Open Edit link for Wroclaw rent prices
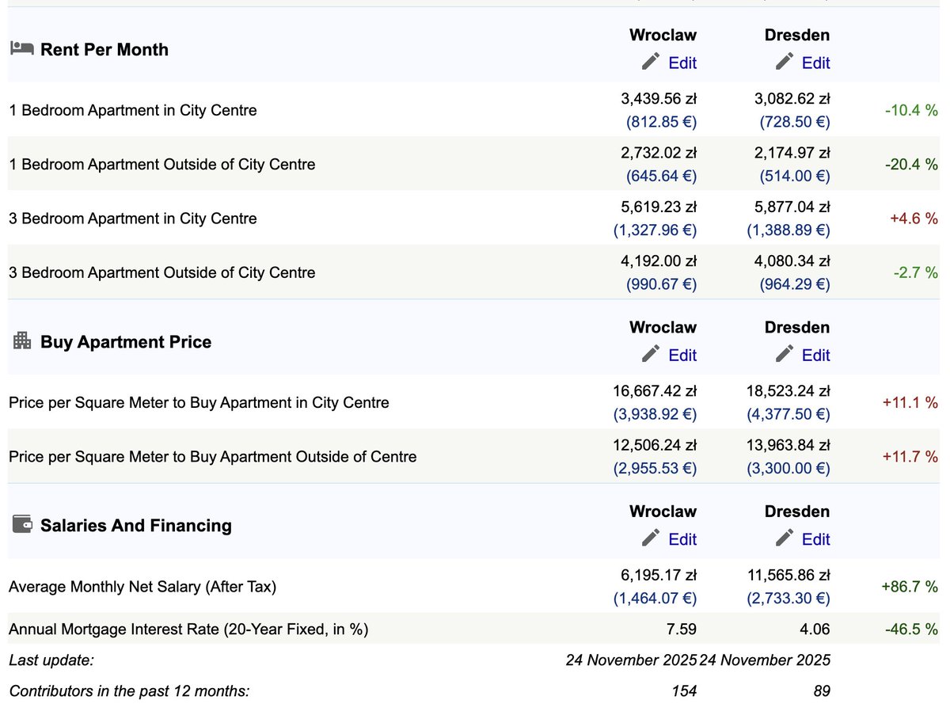The height and width of the screenshot is (719, 950). pyautogui.click(x=682, y=63)
